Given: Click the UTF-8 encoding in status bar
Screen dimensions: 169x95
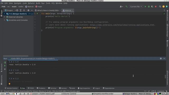Looking at the screenshot, I should [153, 91].
